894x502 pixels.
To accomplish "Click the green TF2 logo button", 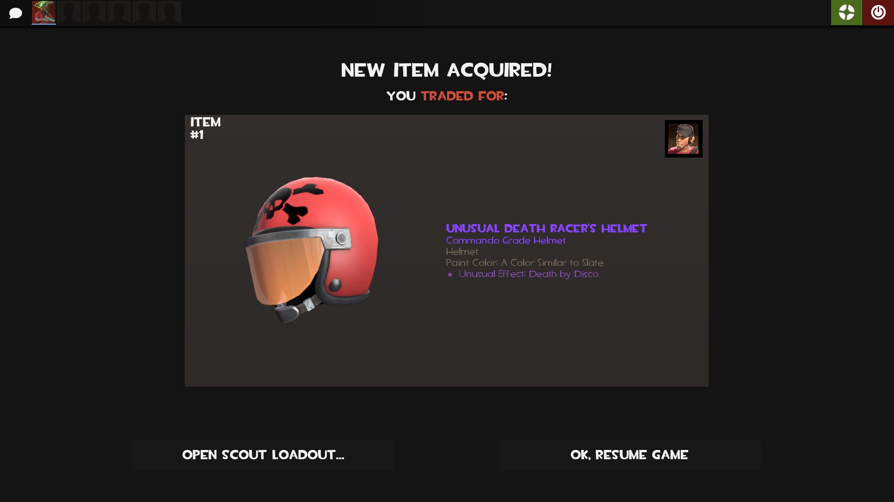I will pyautogui.click(x=847, y=13).
